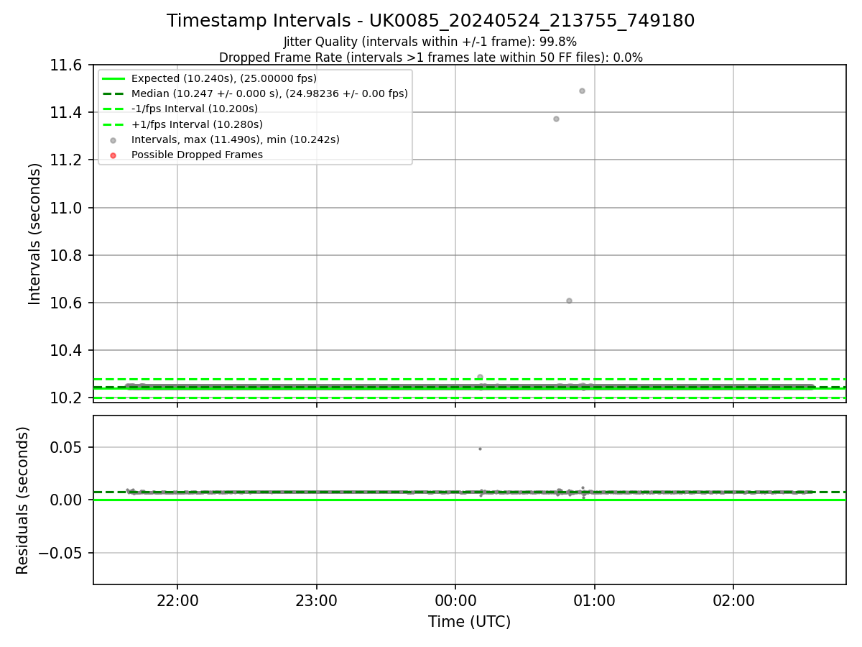Click the 'Intervals (seconds)' y-axis label

35,234
